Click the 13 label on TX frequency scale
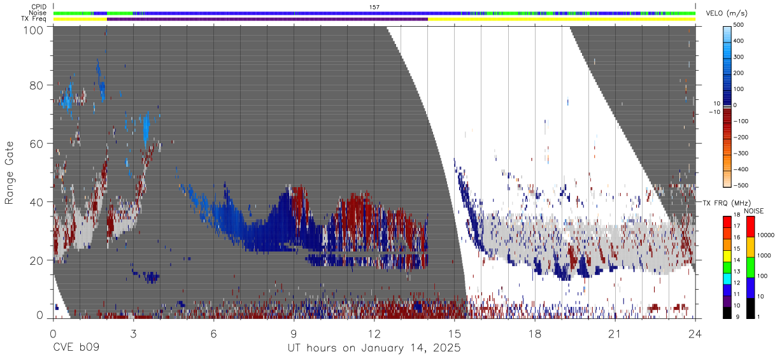Image resolution: width=782 pixels, height=361 pixels. pyautogui.click(x=736, y=272)
